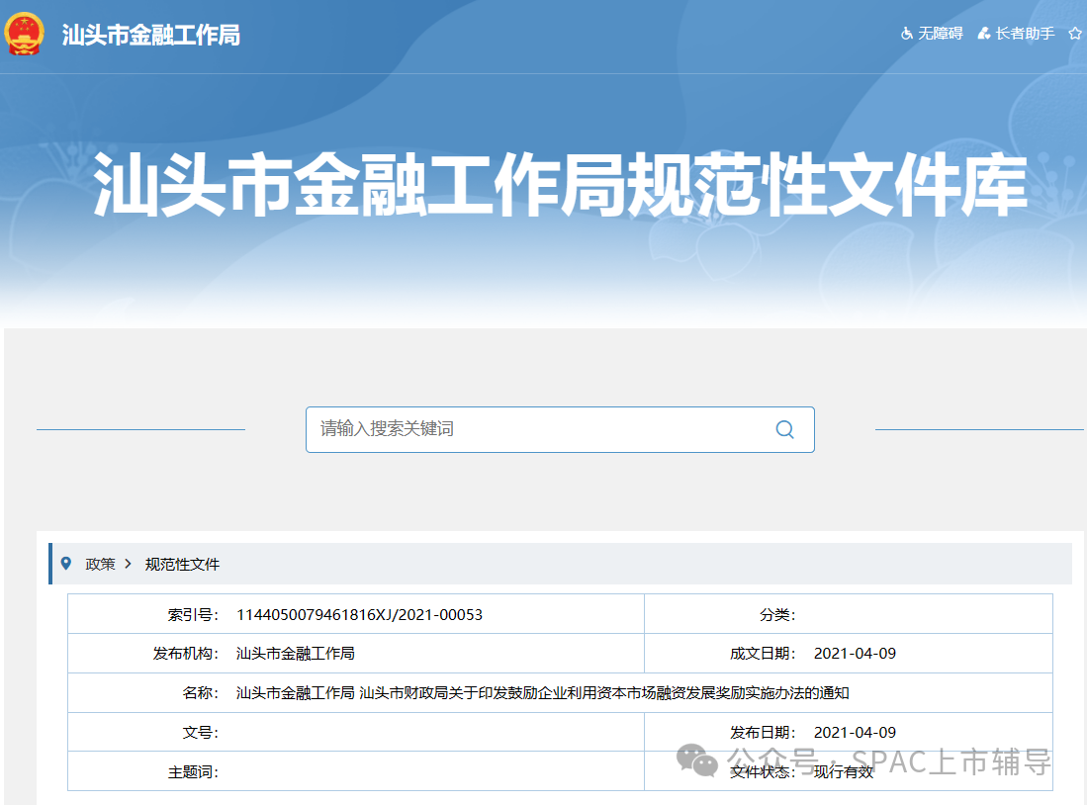Click 成文日期 value 2021-04-09
Image resolution: width=1087 pixels, height=805 pixels.
coord(855,653)
